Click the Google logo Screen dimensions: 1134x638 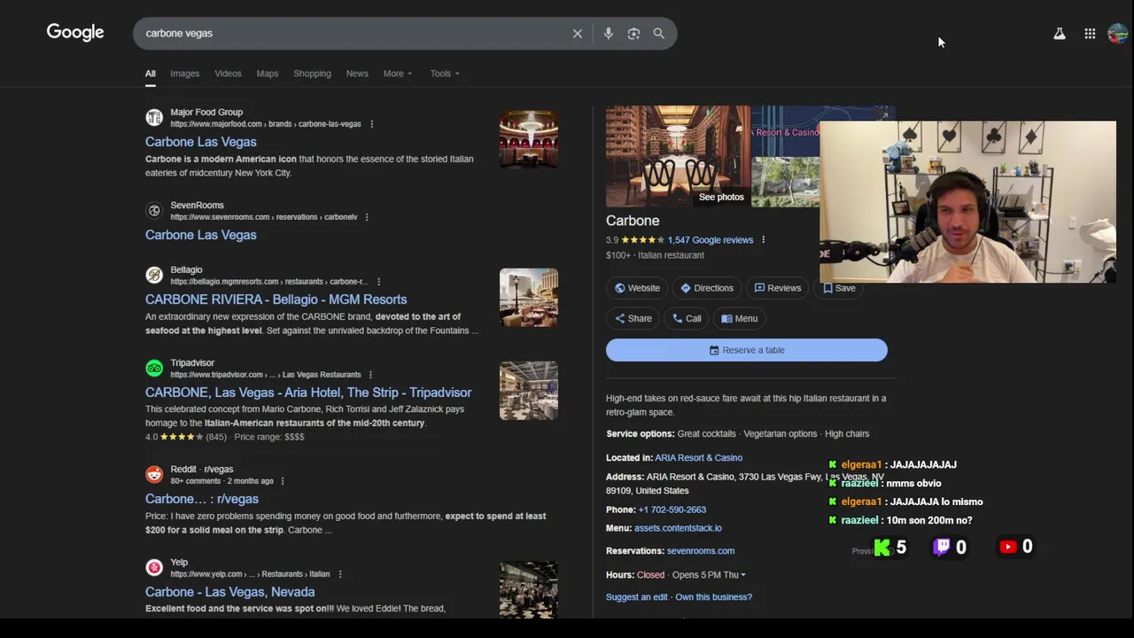75,33
